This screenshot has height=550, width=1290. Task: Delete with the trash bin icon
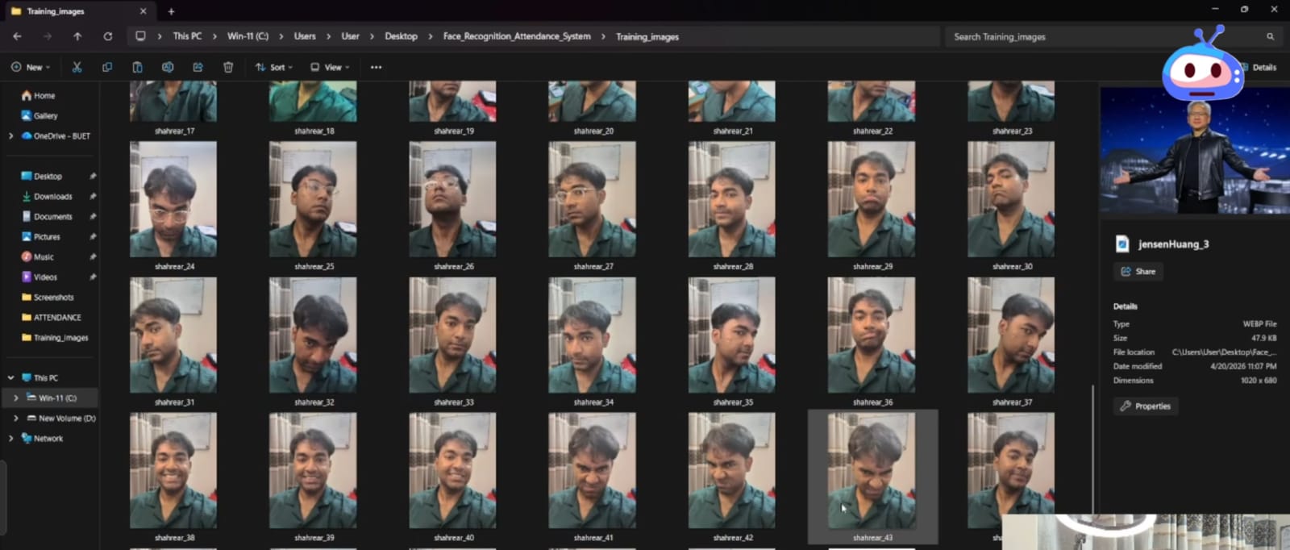point(228,67)
